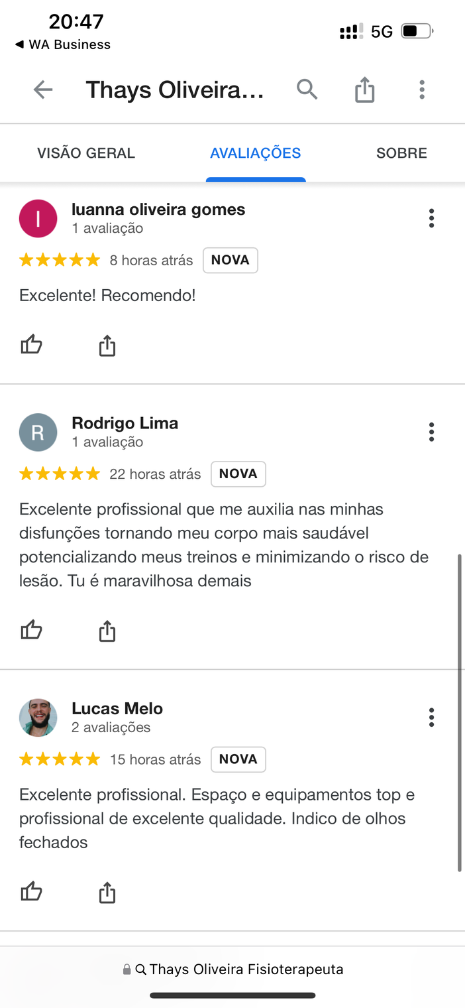465x1008 pixels.
Task: Tap the back arrow in header
Action: pos(43,90)
